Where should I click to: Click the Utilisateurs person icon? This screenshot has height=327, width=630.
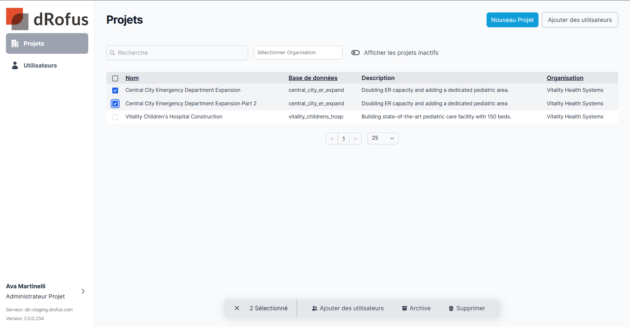pos(15,66)
